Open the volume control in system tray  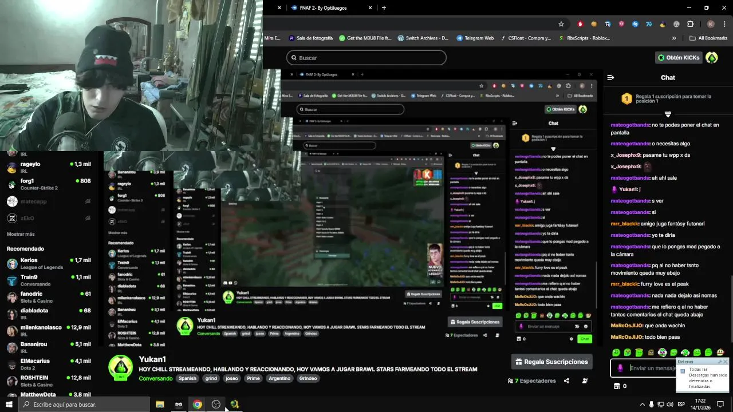tap(671, 404)
